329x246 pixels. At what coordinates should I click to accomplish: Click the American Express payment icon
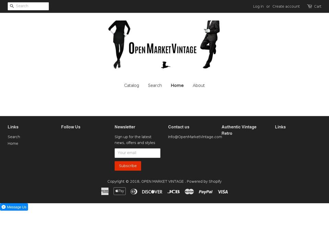pyautogui.click(x=105, y=191)
